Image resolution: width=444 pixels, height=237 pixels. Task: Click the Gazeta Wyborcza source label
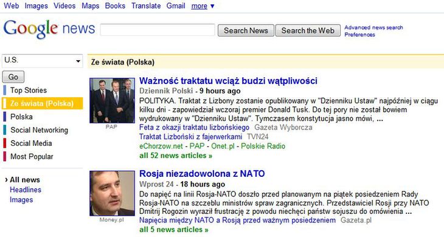(283, 127)
